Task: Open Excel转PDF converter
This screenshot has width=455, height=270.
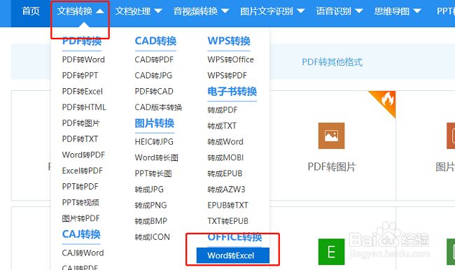Action: [83, 171]
